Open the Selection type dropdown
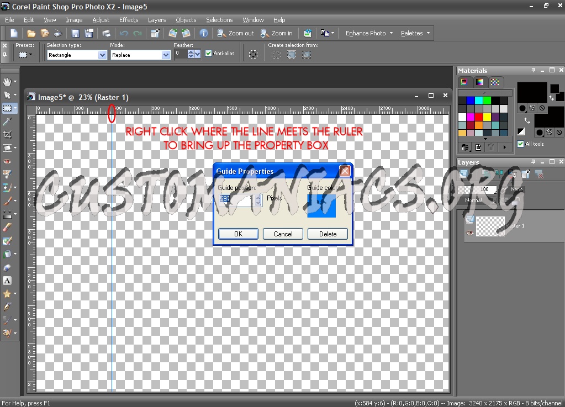This screenshot has width=565, height=407. click(102, 55)
